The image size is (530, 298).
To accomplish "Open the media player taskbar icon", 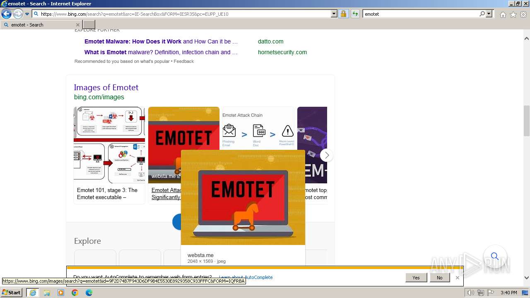I will [61, 293].
